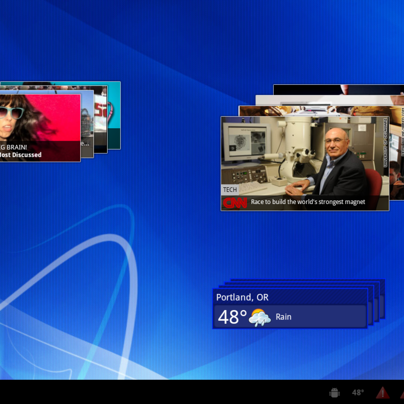Tap the Android debug icon in status bar
404x404 pixels.
pos(334,393)
